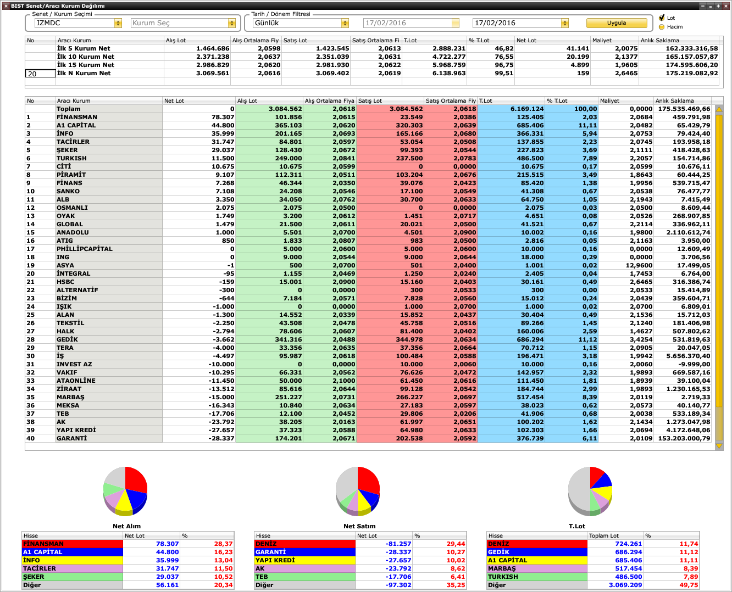Open the Kurum Seç dropdown
The width and height of the screenshot is (732, 592).
click(x=231, y=23)
